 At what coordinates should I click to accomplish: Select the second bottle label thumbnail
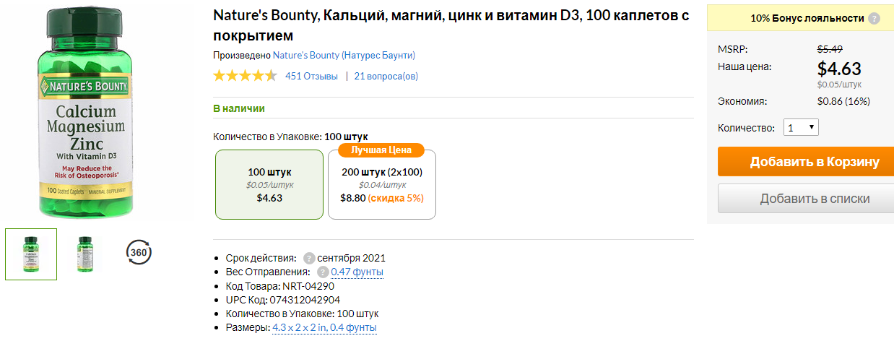pyautogui.click(x=85, y=254)
